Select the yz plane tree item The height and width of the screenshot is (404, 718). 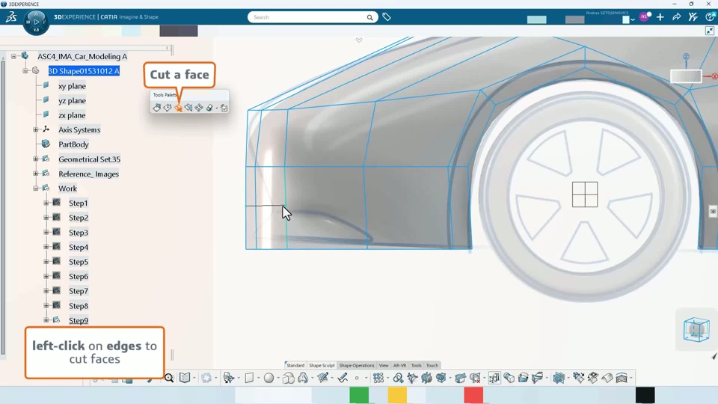click(72, 101)
